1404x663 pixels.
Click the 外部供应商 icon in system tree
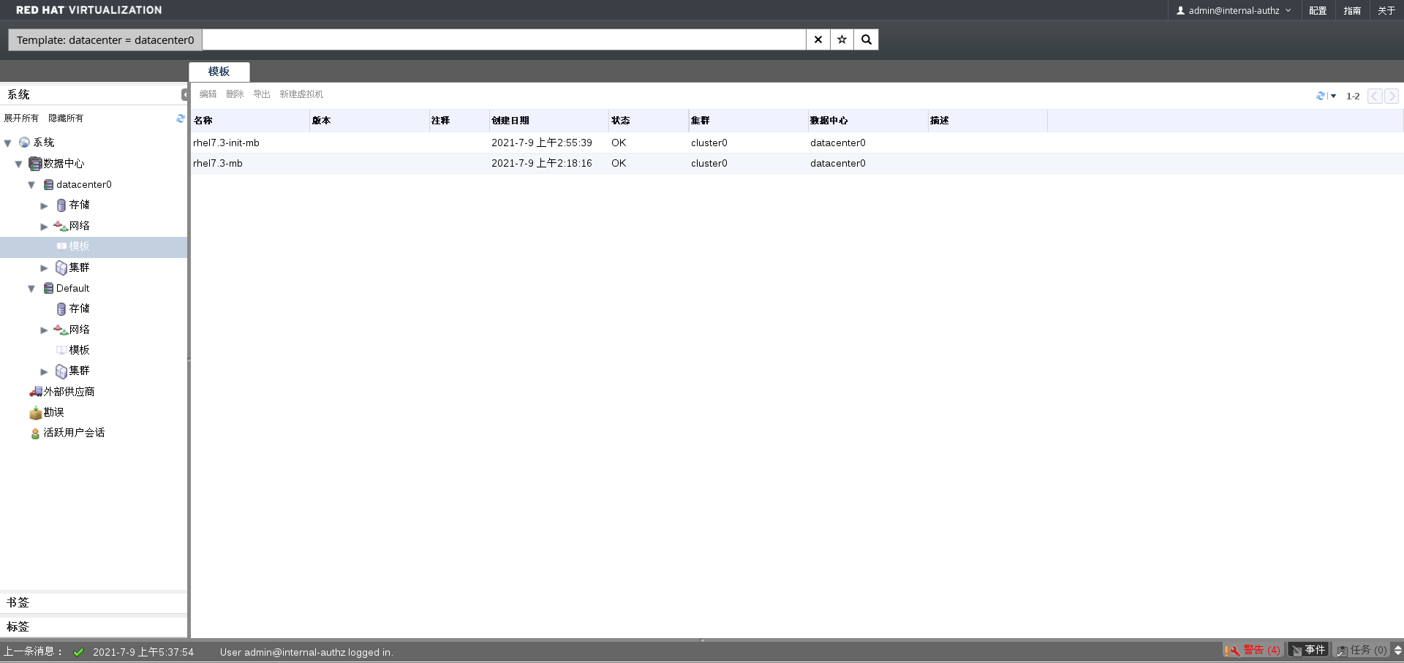point(35,392)
